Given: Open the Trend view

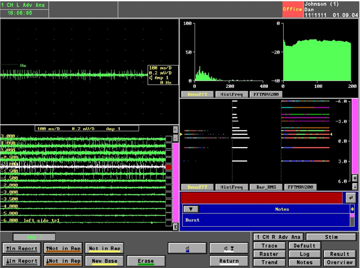Looking at the screenshot, I should [x=269, y=262].
